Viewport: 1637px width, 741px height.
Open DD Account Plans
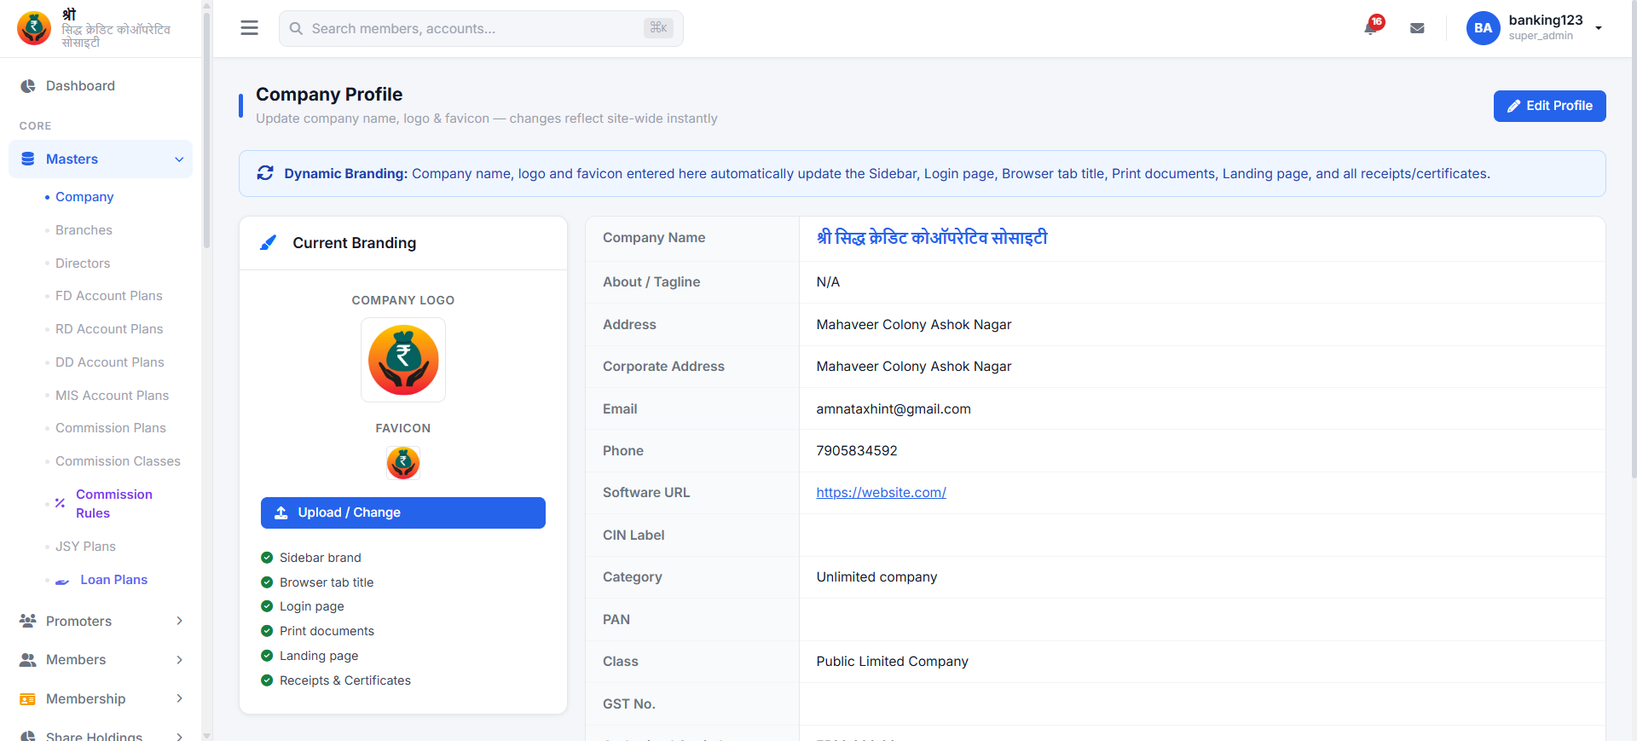point(110,362)
